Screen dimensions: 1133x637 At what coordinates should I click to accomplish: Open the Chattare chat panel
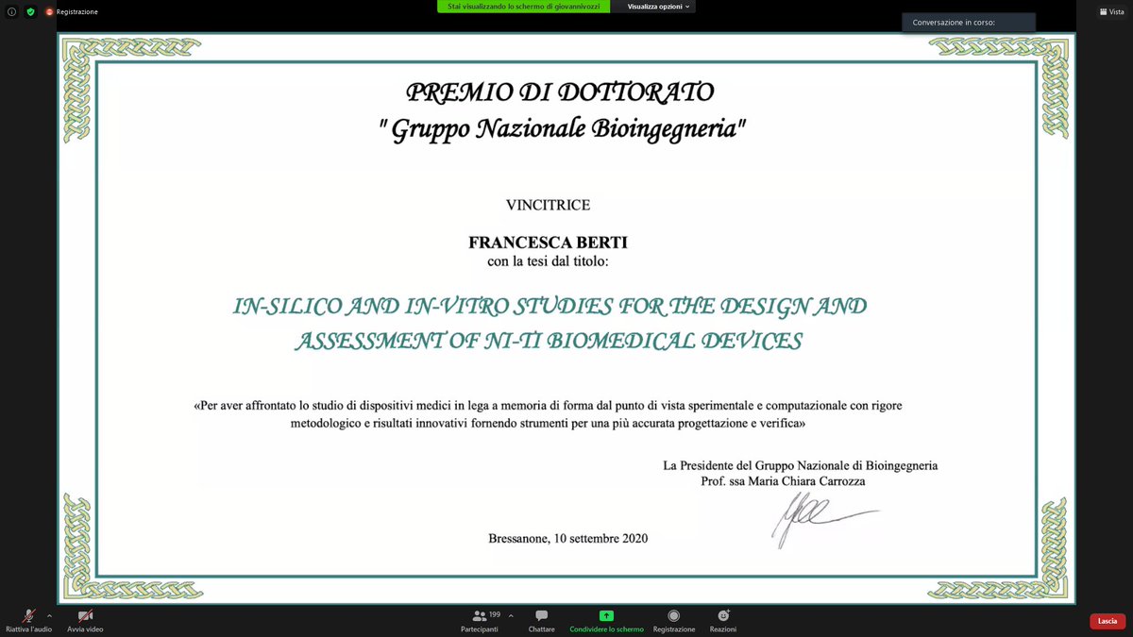(542, 620)
